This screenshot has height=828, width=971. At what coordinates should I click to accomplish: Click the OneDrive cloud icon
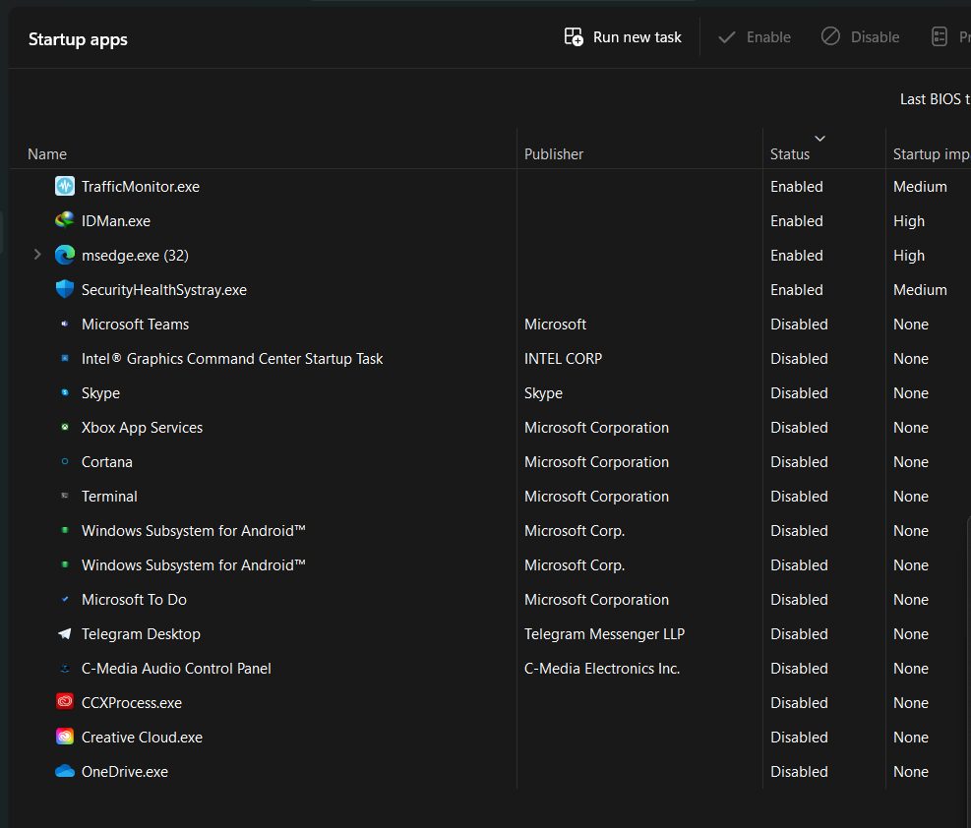[x=64, y=771]
